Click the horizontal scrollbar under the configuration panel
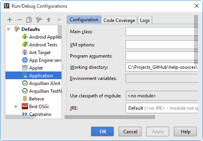The height and width of the screenshot is (141, 203). point(110,117)
